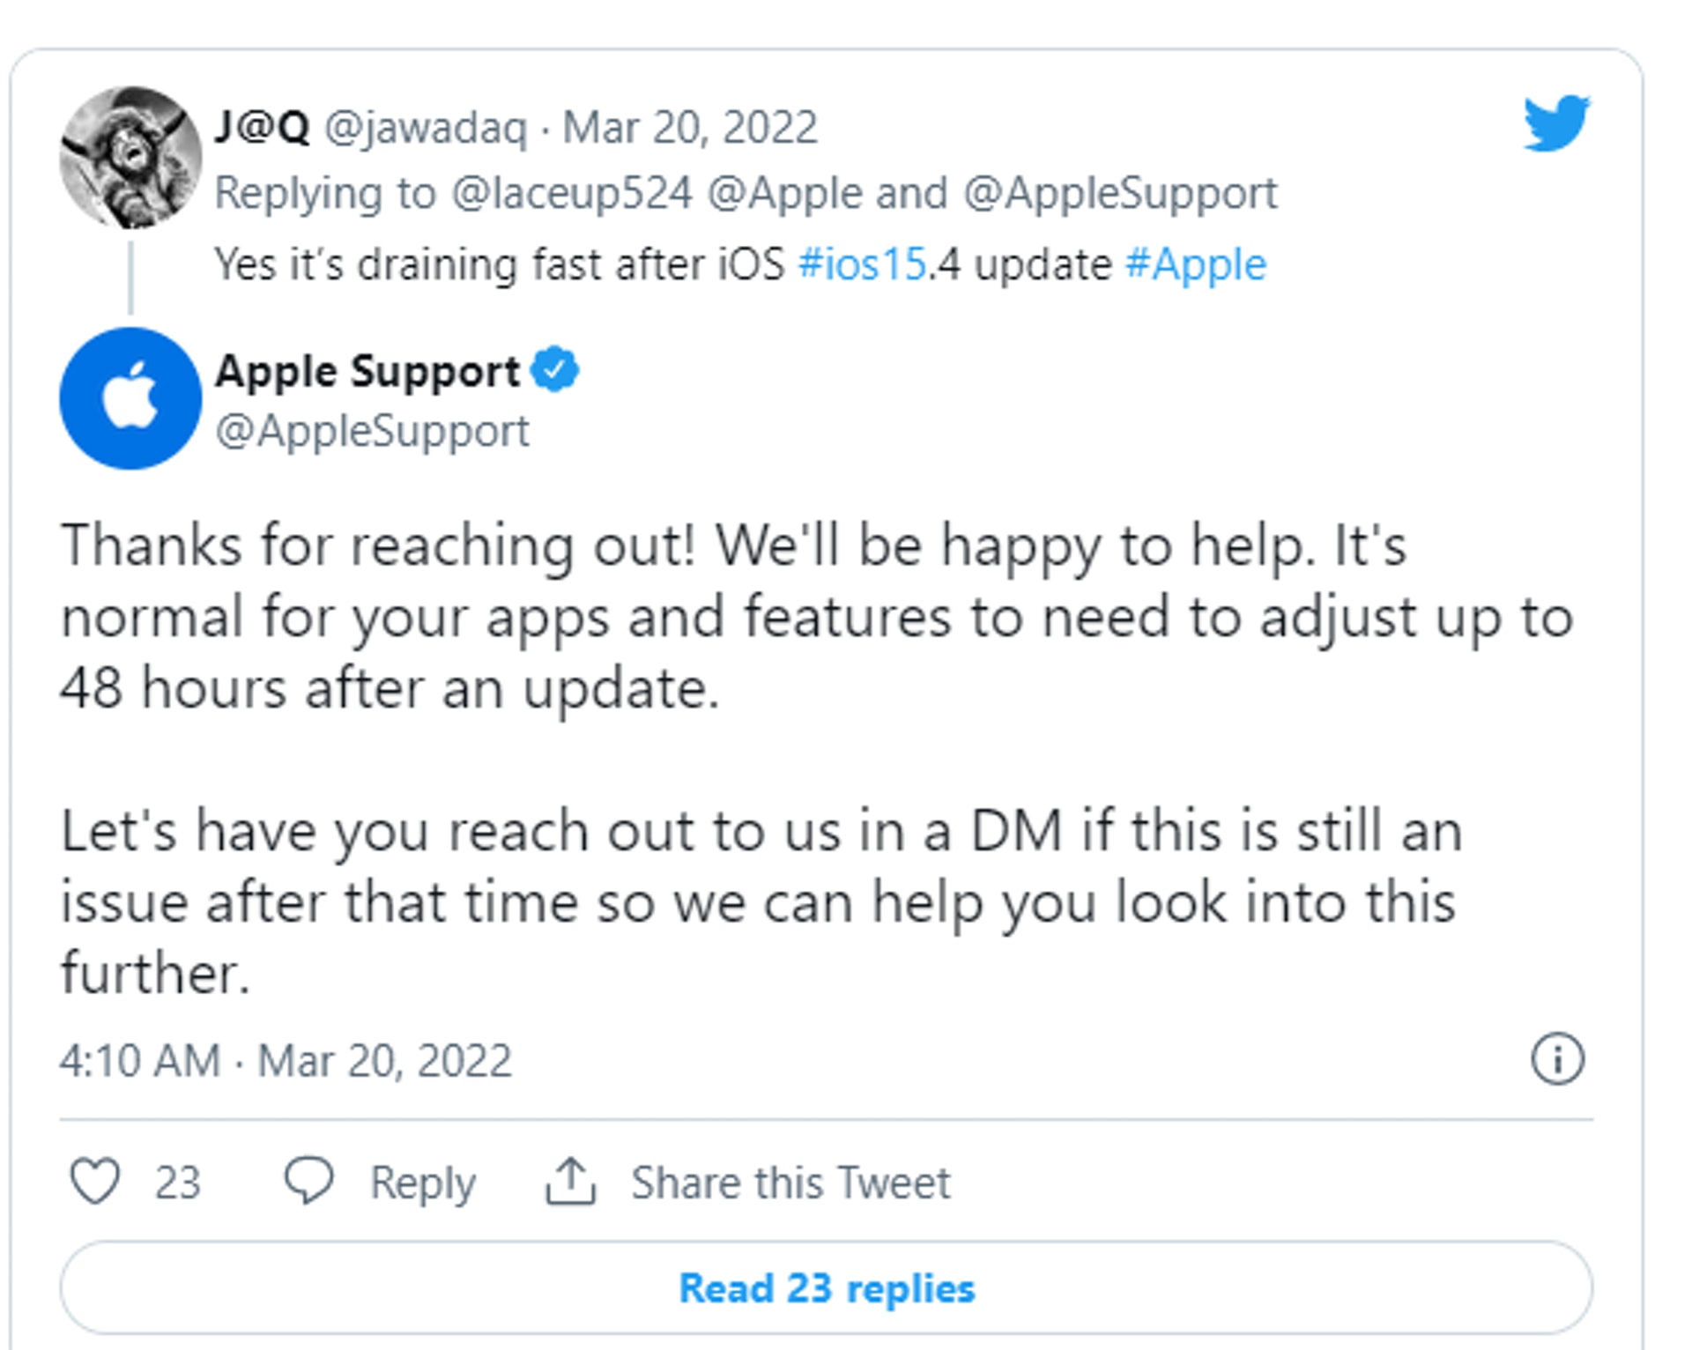Click the Reply text label

tap(423, 1183)
